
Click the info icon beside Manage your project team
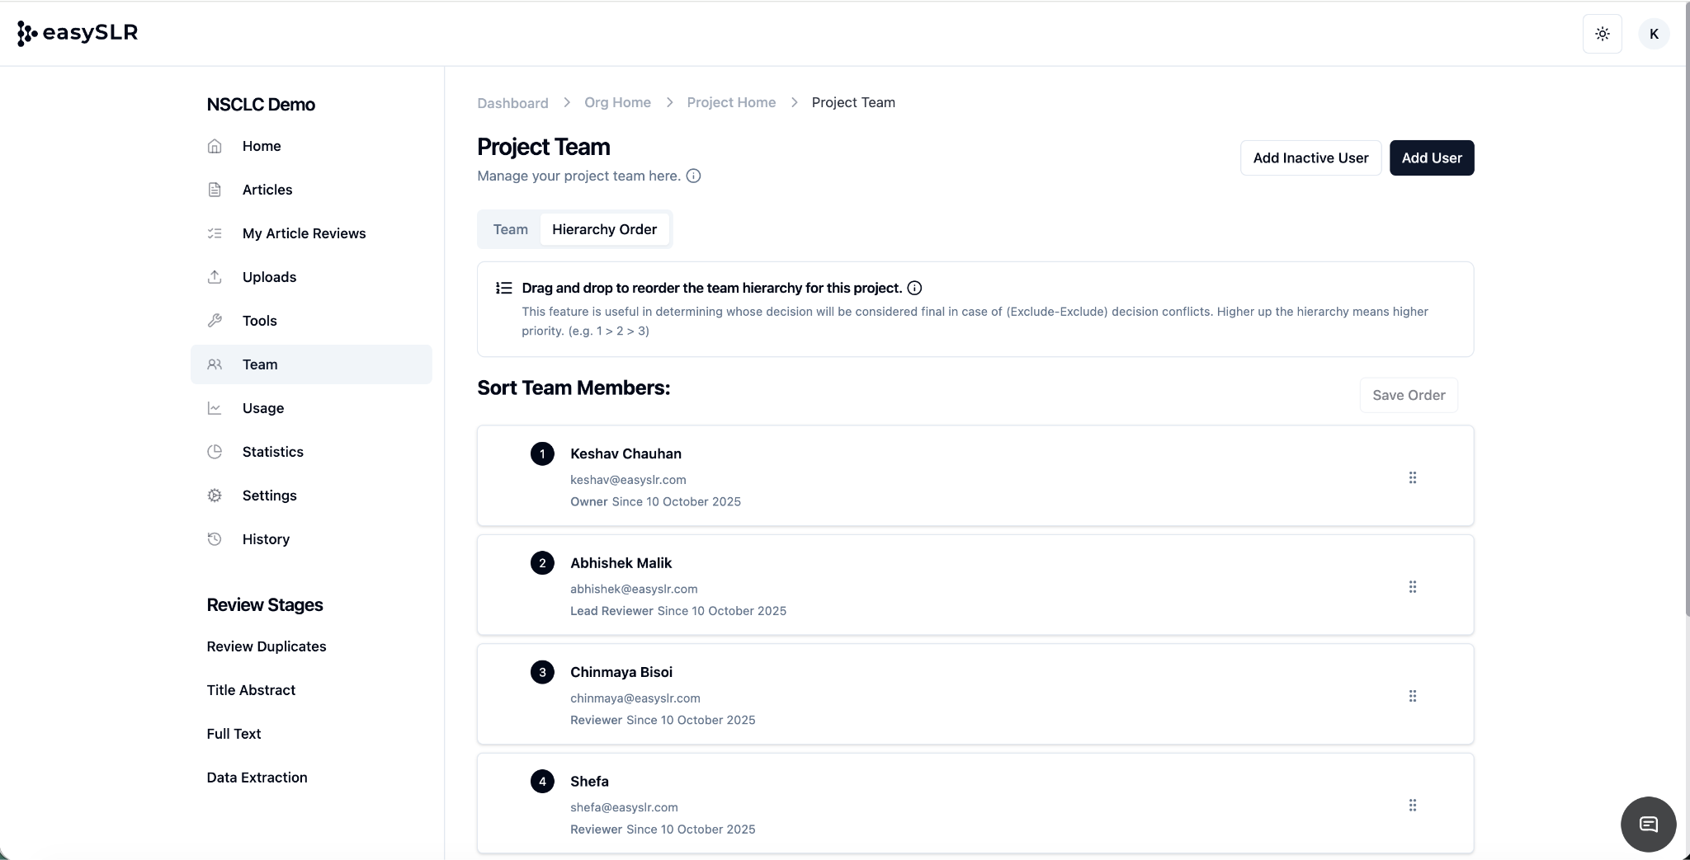point(693,176)
